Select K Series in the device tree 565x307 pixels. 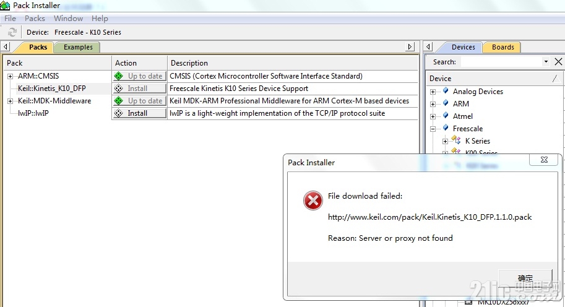tap(478, 141)
